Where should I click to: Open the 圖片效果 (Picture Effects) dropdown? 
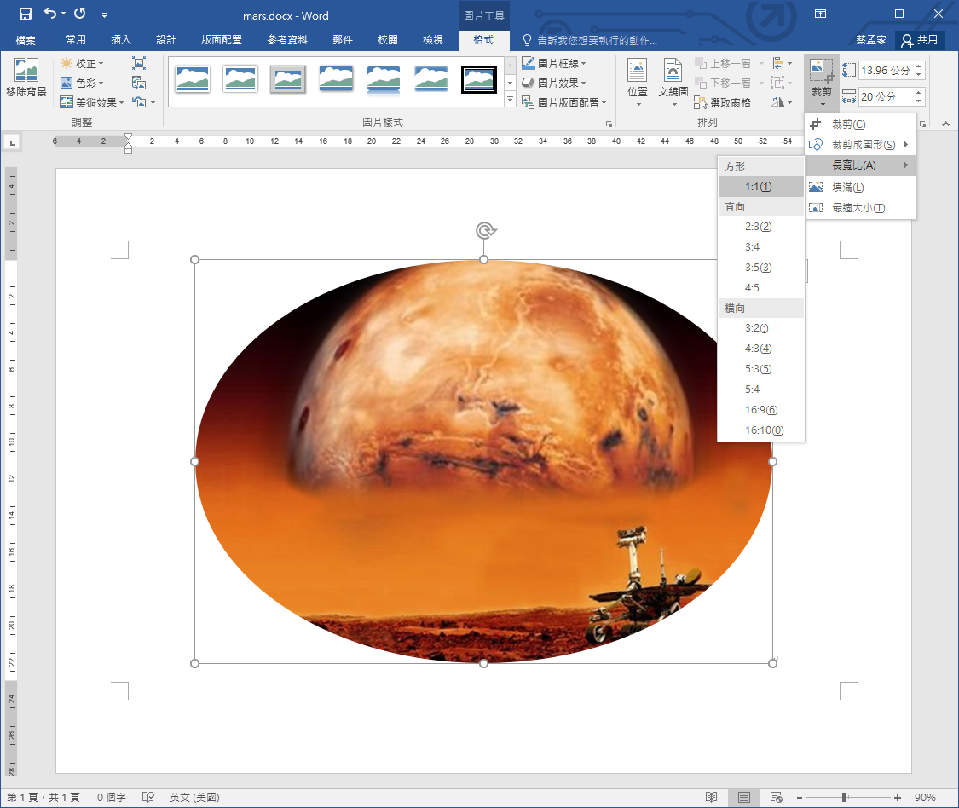(560, 84)
